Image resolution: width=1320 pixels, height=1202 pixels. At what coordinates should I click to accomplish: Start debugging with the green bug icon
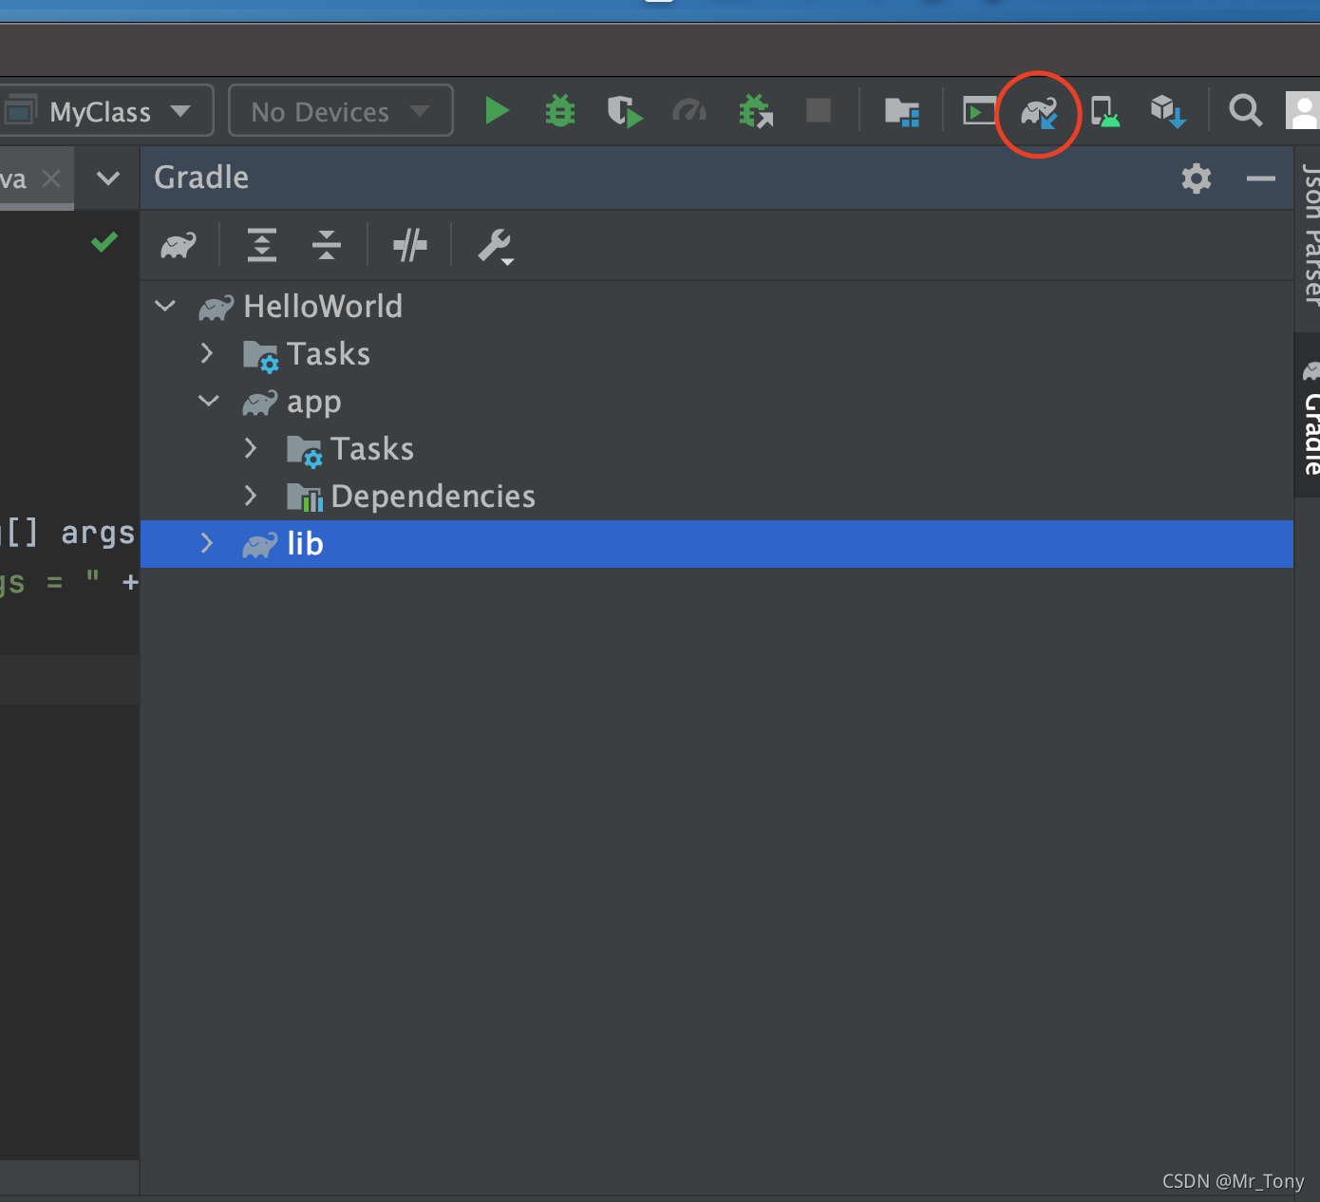[x=560, y=111]
